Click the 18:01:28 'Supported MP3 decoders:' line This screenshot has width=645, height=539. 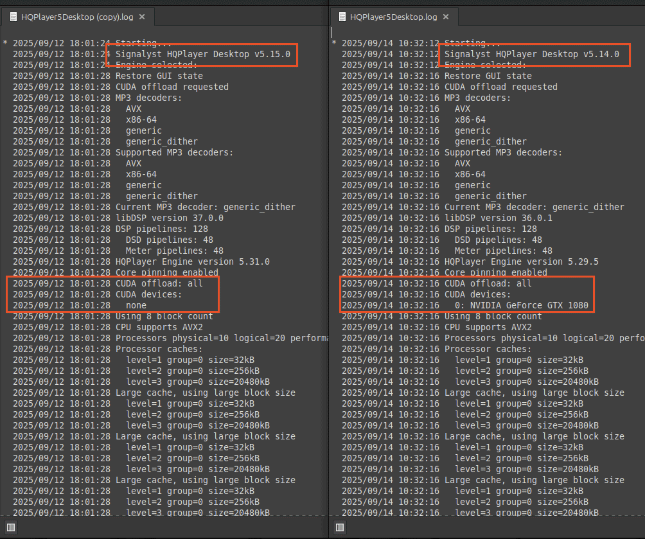click(x=123, y=153)
